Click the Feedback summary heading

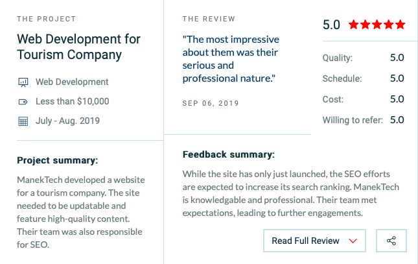point(229,154)
